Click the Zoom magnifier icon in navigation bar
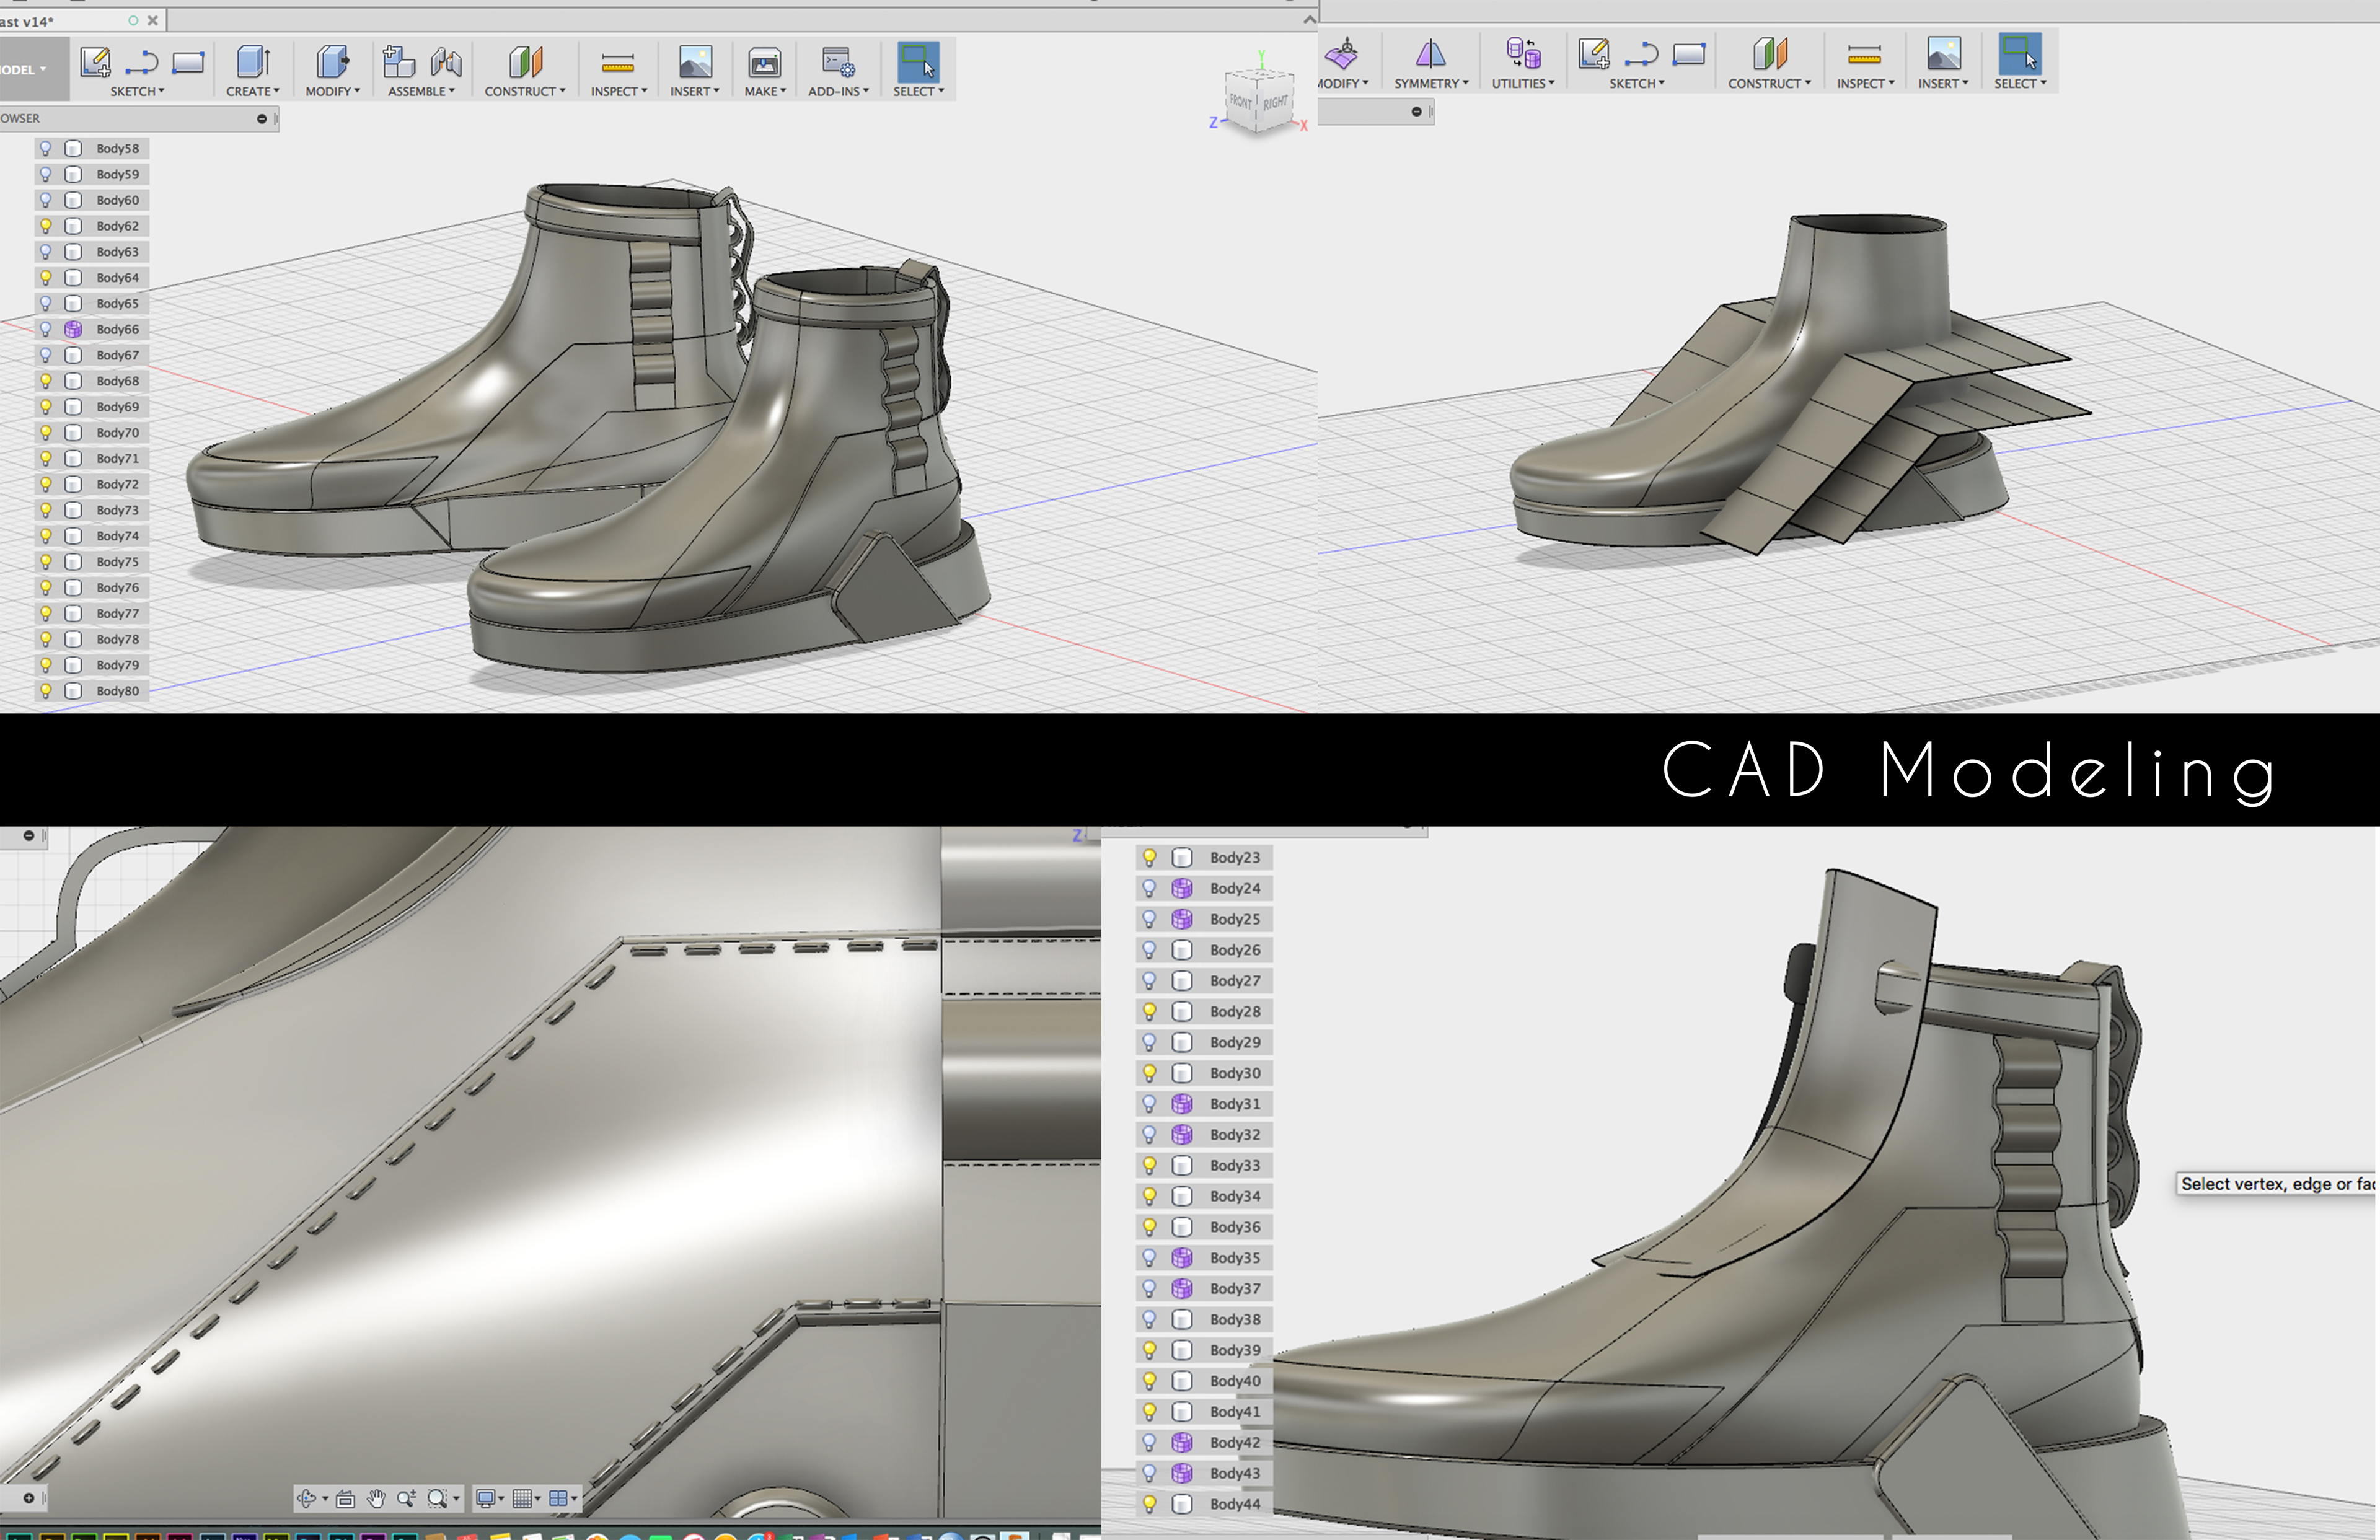The image size is (2380, 1540). click(x=408, y=1498)
